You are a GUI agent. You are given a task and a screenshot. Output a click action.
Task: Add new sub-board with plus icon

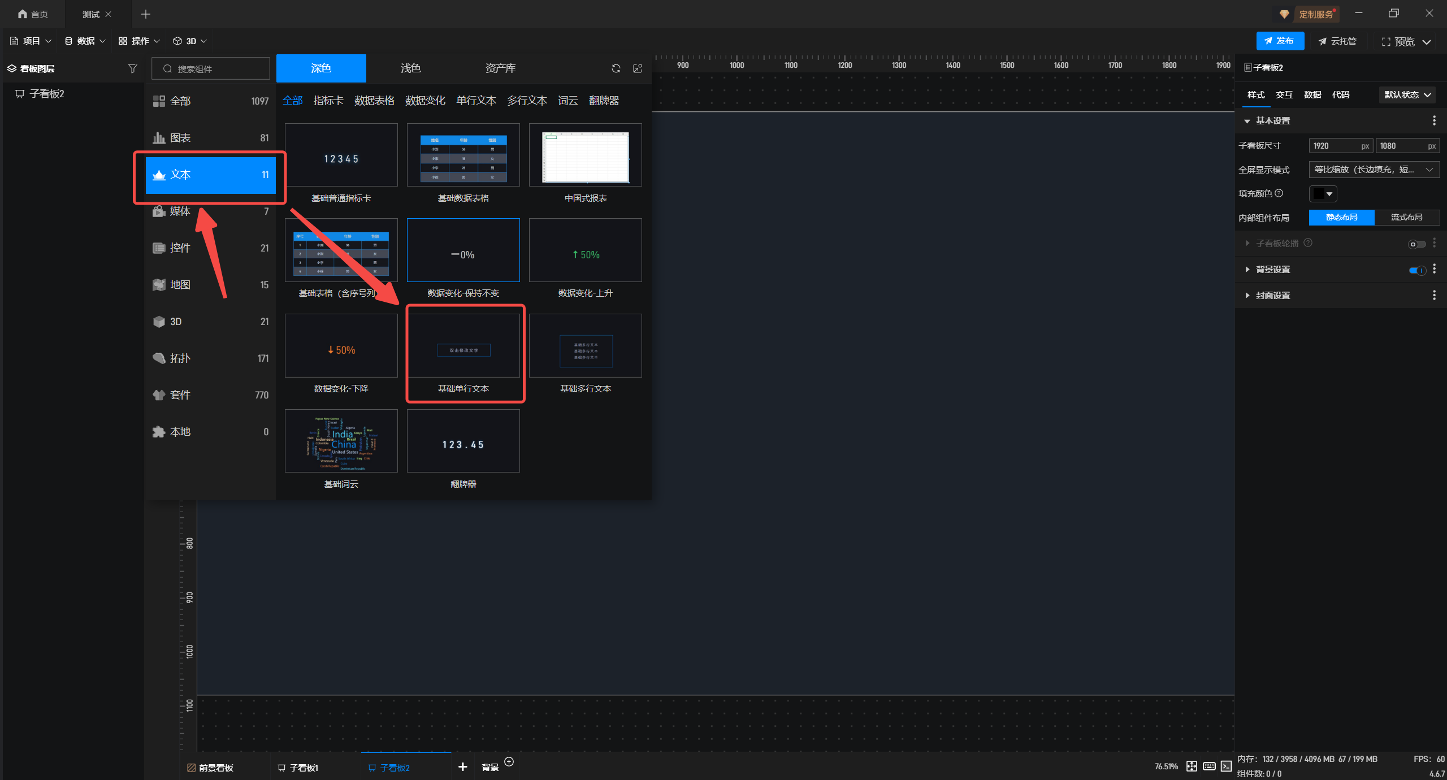[x=462, y=766]
